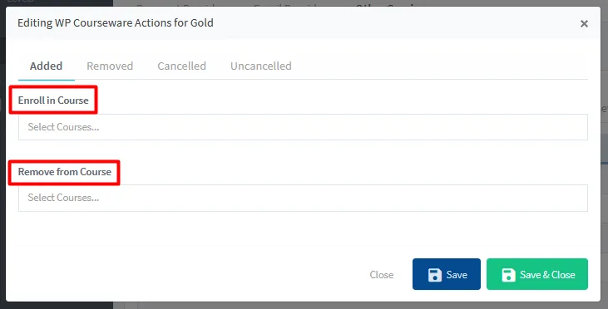The image size is (608, 309).
Task: Open the Removed tab
Action: click(110, 66)
